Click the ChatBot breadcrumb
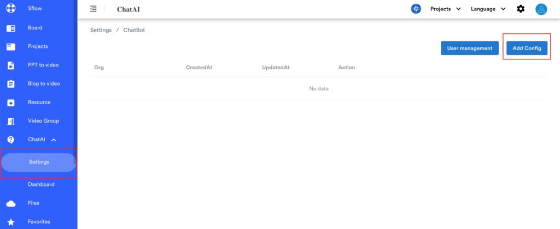 tap(135, 31)
